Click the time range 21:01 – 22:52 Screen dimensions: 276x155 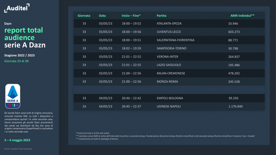click(131, 57)
